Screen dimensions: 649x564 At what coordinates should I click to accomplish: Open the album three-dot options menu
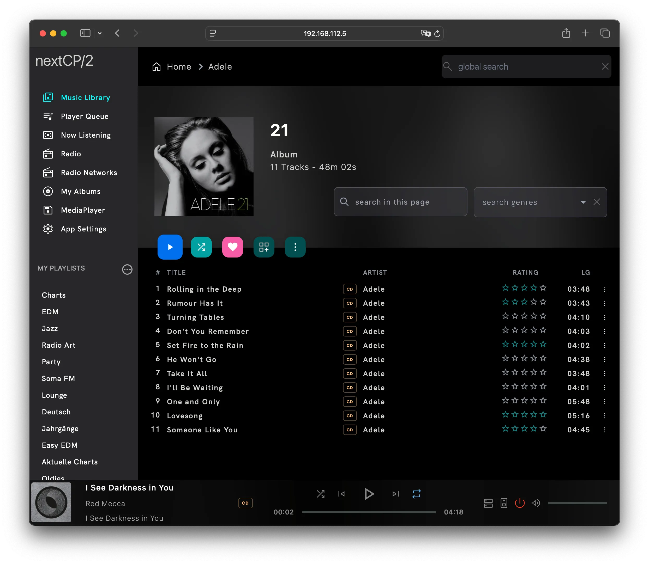click(295, 247)
